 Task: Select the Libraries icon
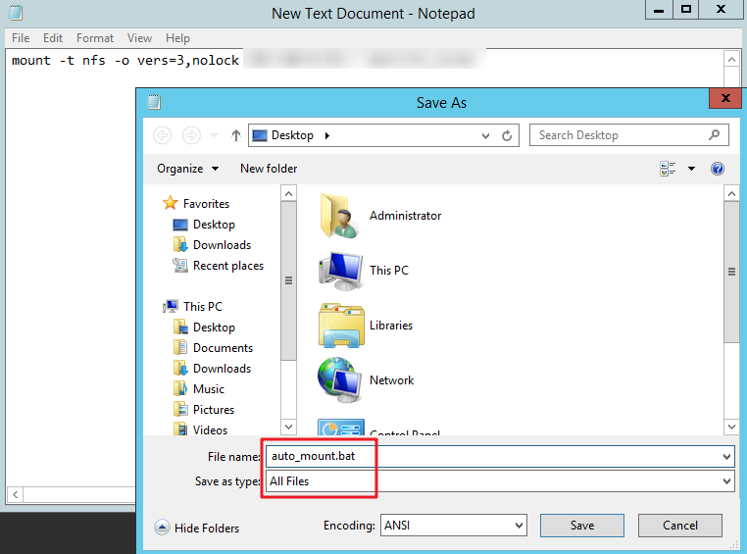pos(341,326)
